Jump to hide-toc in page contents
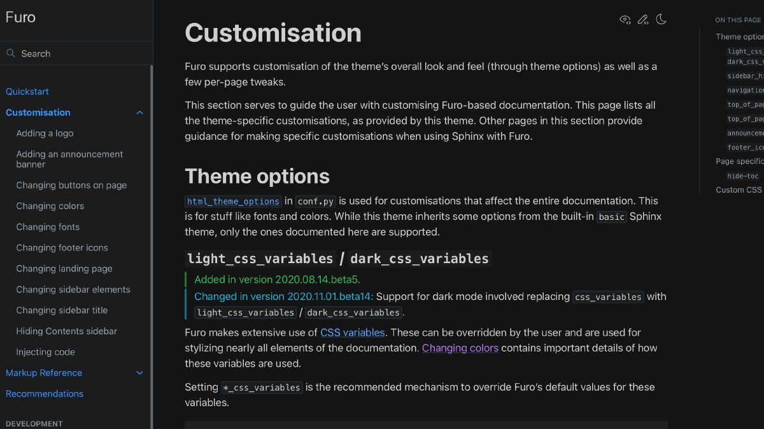The height and width of the screenshot is (429, 764). (743, 176)
